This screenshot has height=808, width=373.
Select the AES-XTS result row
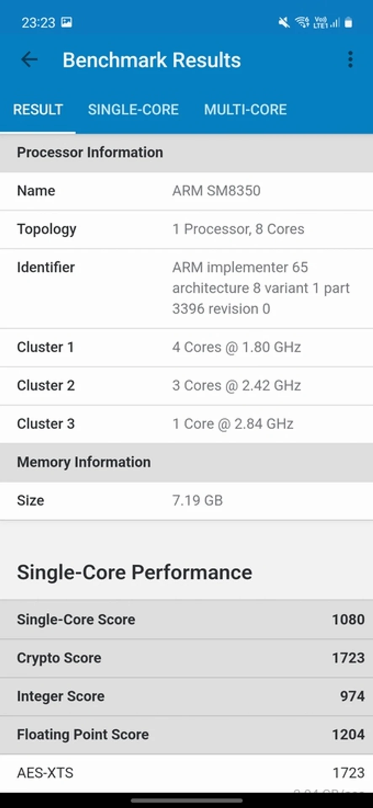pos(186,773)
